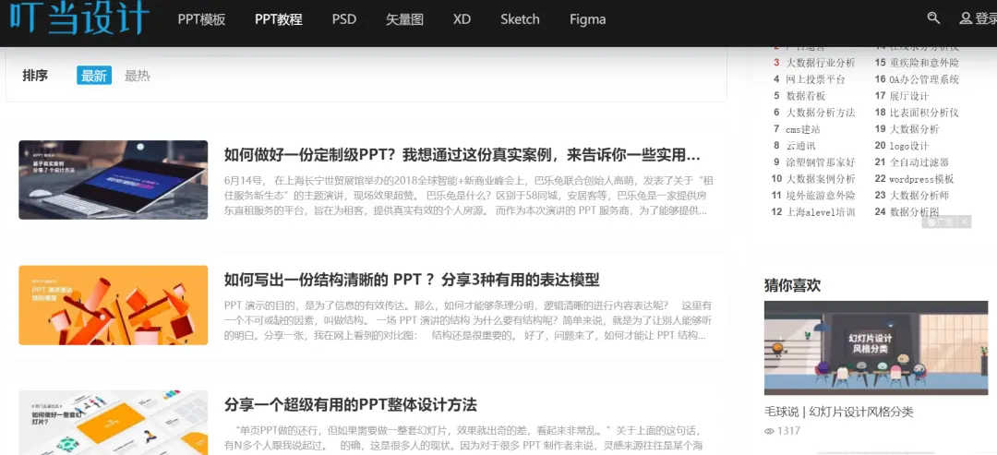Close the ad with the X icon

click(965, 222)
